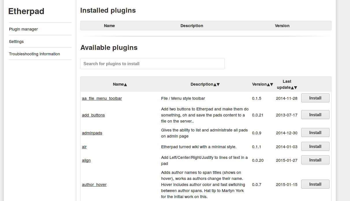Select the adminpads plugin description text
Screen dimensions: 350x201
point(204,133)
